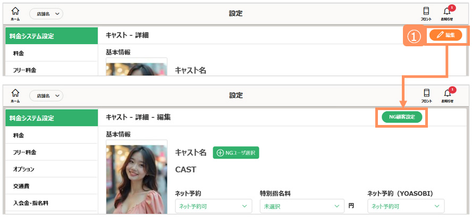Open the 特別指名料 dropdown showing 未選択
Image resolution: width=472 pixels, height=217 pixels.
[301, 206]
